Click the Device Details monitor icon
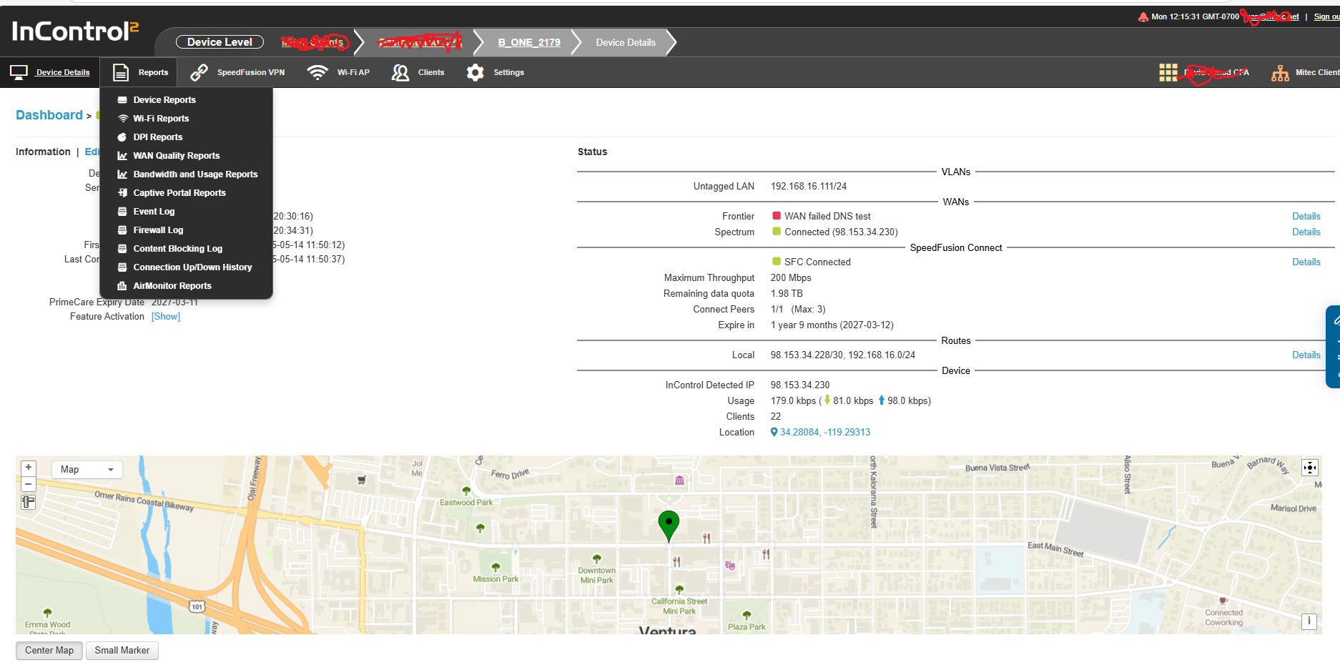This screenshot has height=670, width=1340. [19, 72]
